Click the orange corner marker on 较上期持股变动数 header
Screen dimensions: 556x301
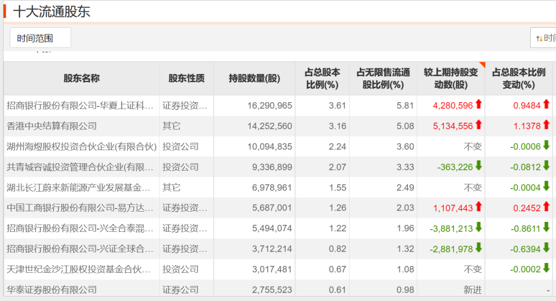coord(482,64)
